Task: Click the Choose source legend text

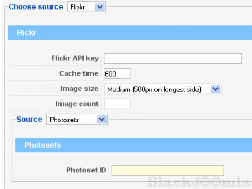Action: (x=36, y=7)
